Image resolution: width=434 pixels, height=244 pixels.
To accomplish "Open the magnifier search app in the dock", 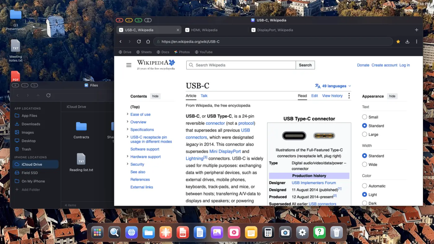I will pyautogui.click(x=114, y=232).
